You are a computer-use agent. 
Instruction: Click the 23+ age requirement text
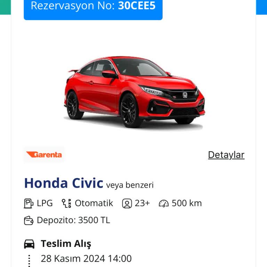(142, 203)
